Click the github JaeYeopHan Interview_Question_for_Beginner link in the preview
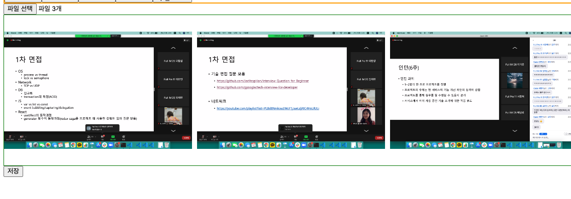This screenshot has height=199, width=571. [262, 81]
